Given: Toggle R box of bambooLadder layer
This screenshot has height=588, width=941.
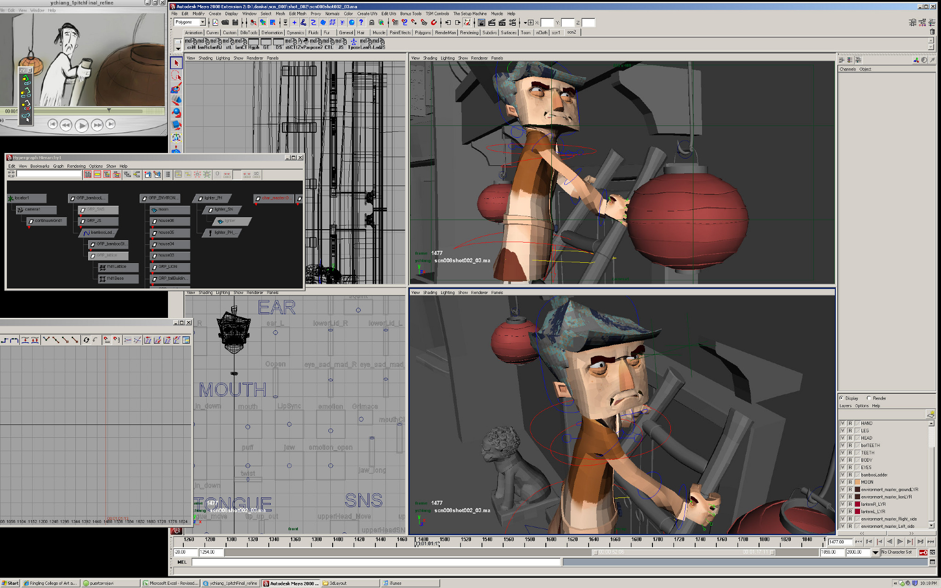Looking at the screenshot, I should pos(850,475).
